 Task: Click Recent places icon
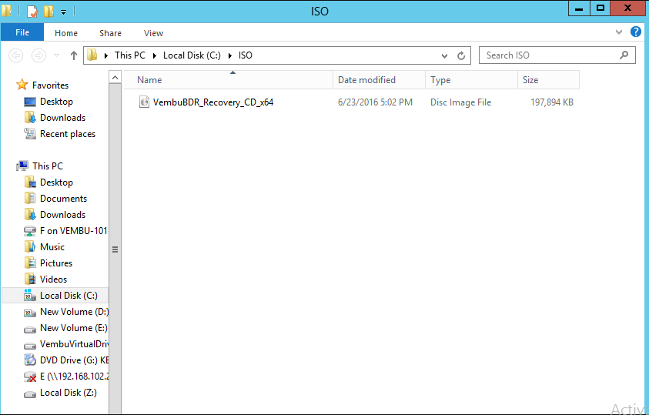point(30,134)
